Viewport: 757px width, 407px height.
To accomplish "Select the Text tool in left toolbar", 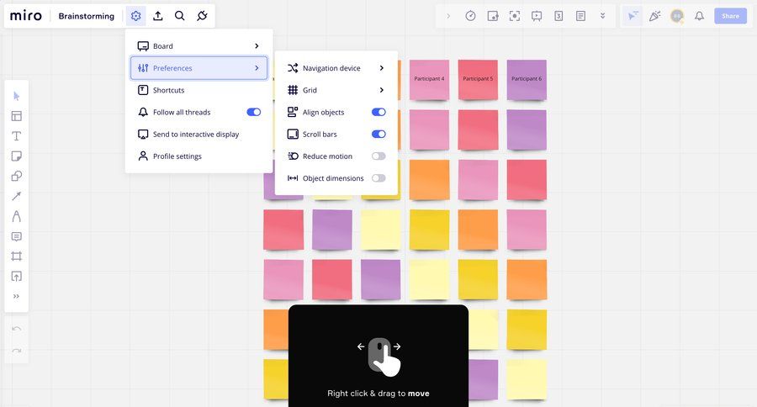I will coord(16,136).
